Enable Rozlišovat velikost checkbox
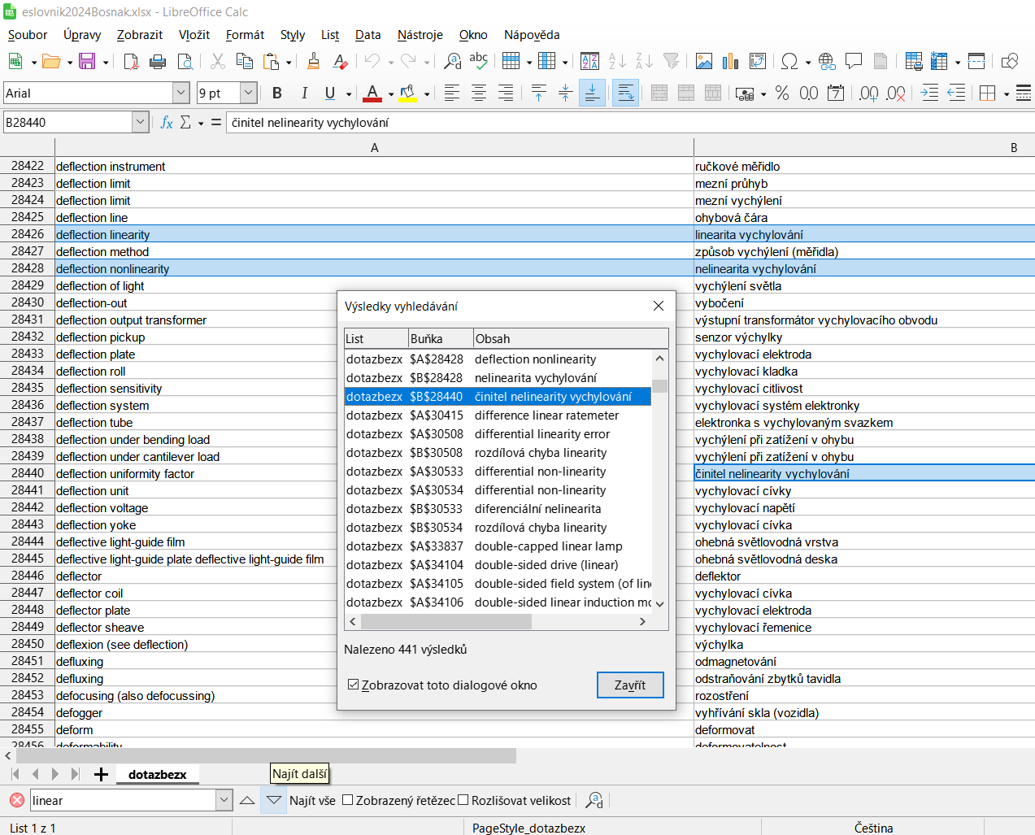Viewport: 1035px width, 835px height. pos(463,800)
